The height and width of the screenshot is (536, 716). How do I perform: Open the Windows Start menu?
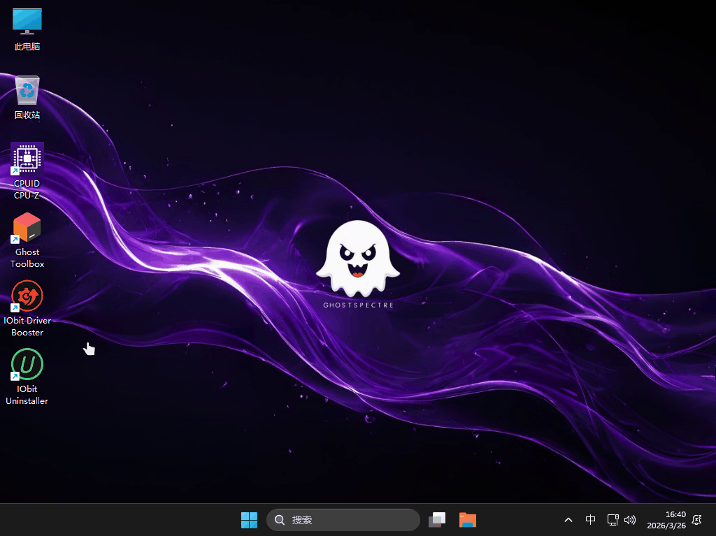tap(249, 520)
